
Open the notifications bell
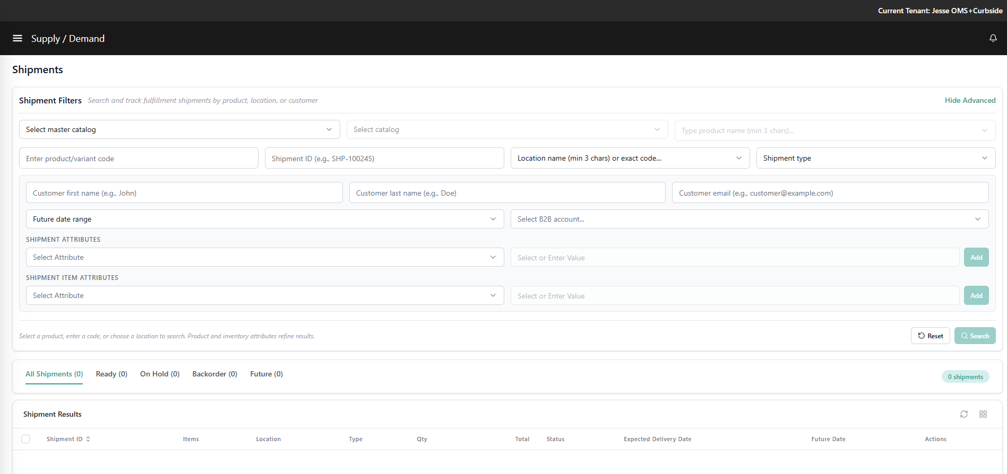pos(993,38)
